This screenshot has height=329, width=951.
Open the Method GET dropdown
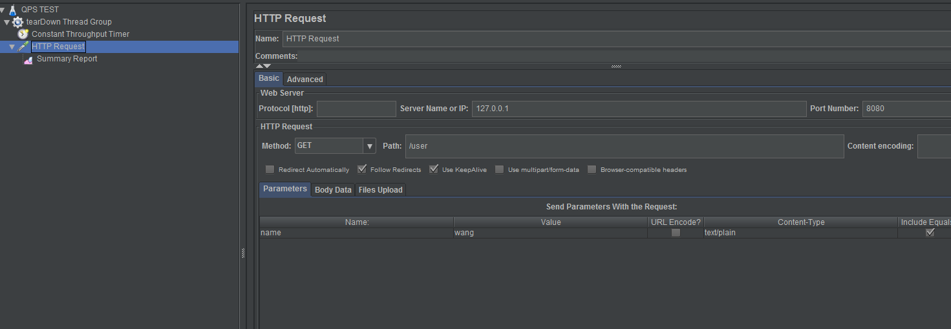(335, 145)
